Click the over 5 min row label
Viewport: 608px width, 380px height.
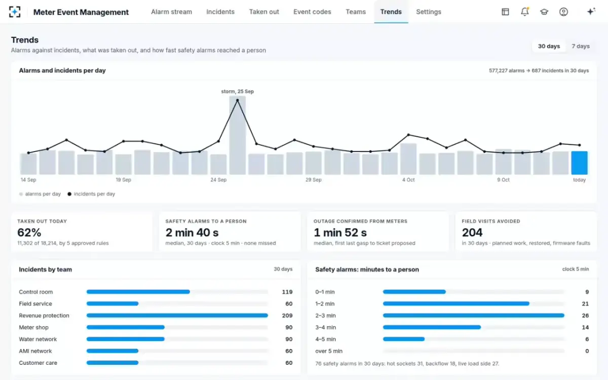329,351
